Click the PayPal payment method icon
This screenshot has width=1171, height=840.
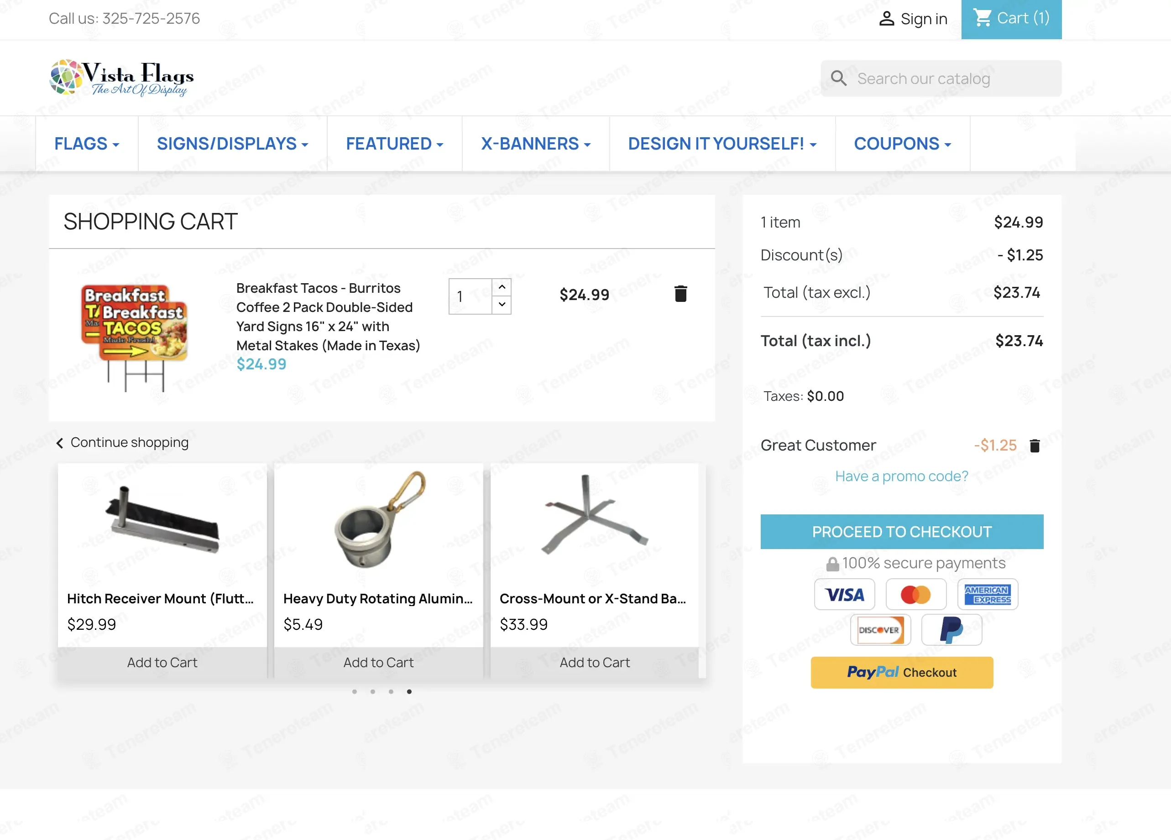pos(951,629)
